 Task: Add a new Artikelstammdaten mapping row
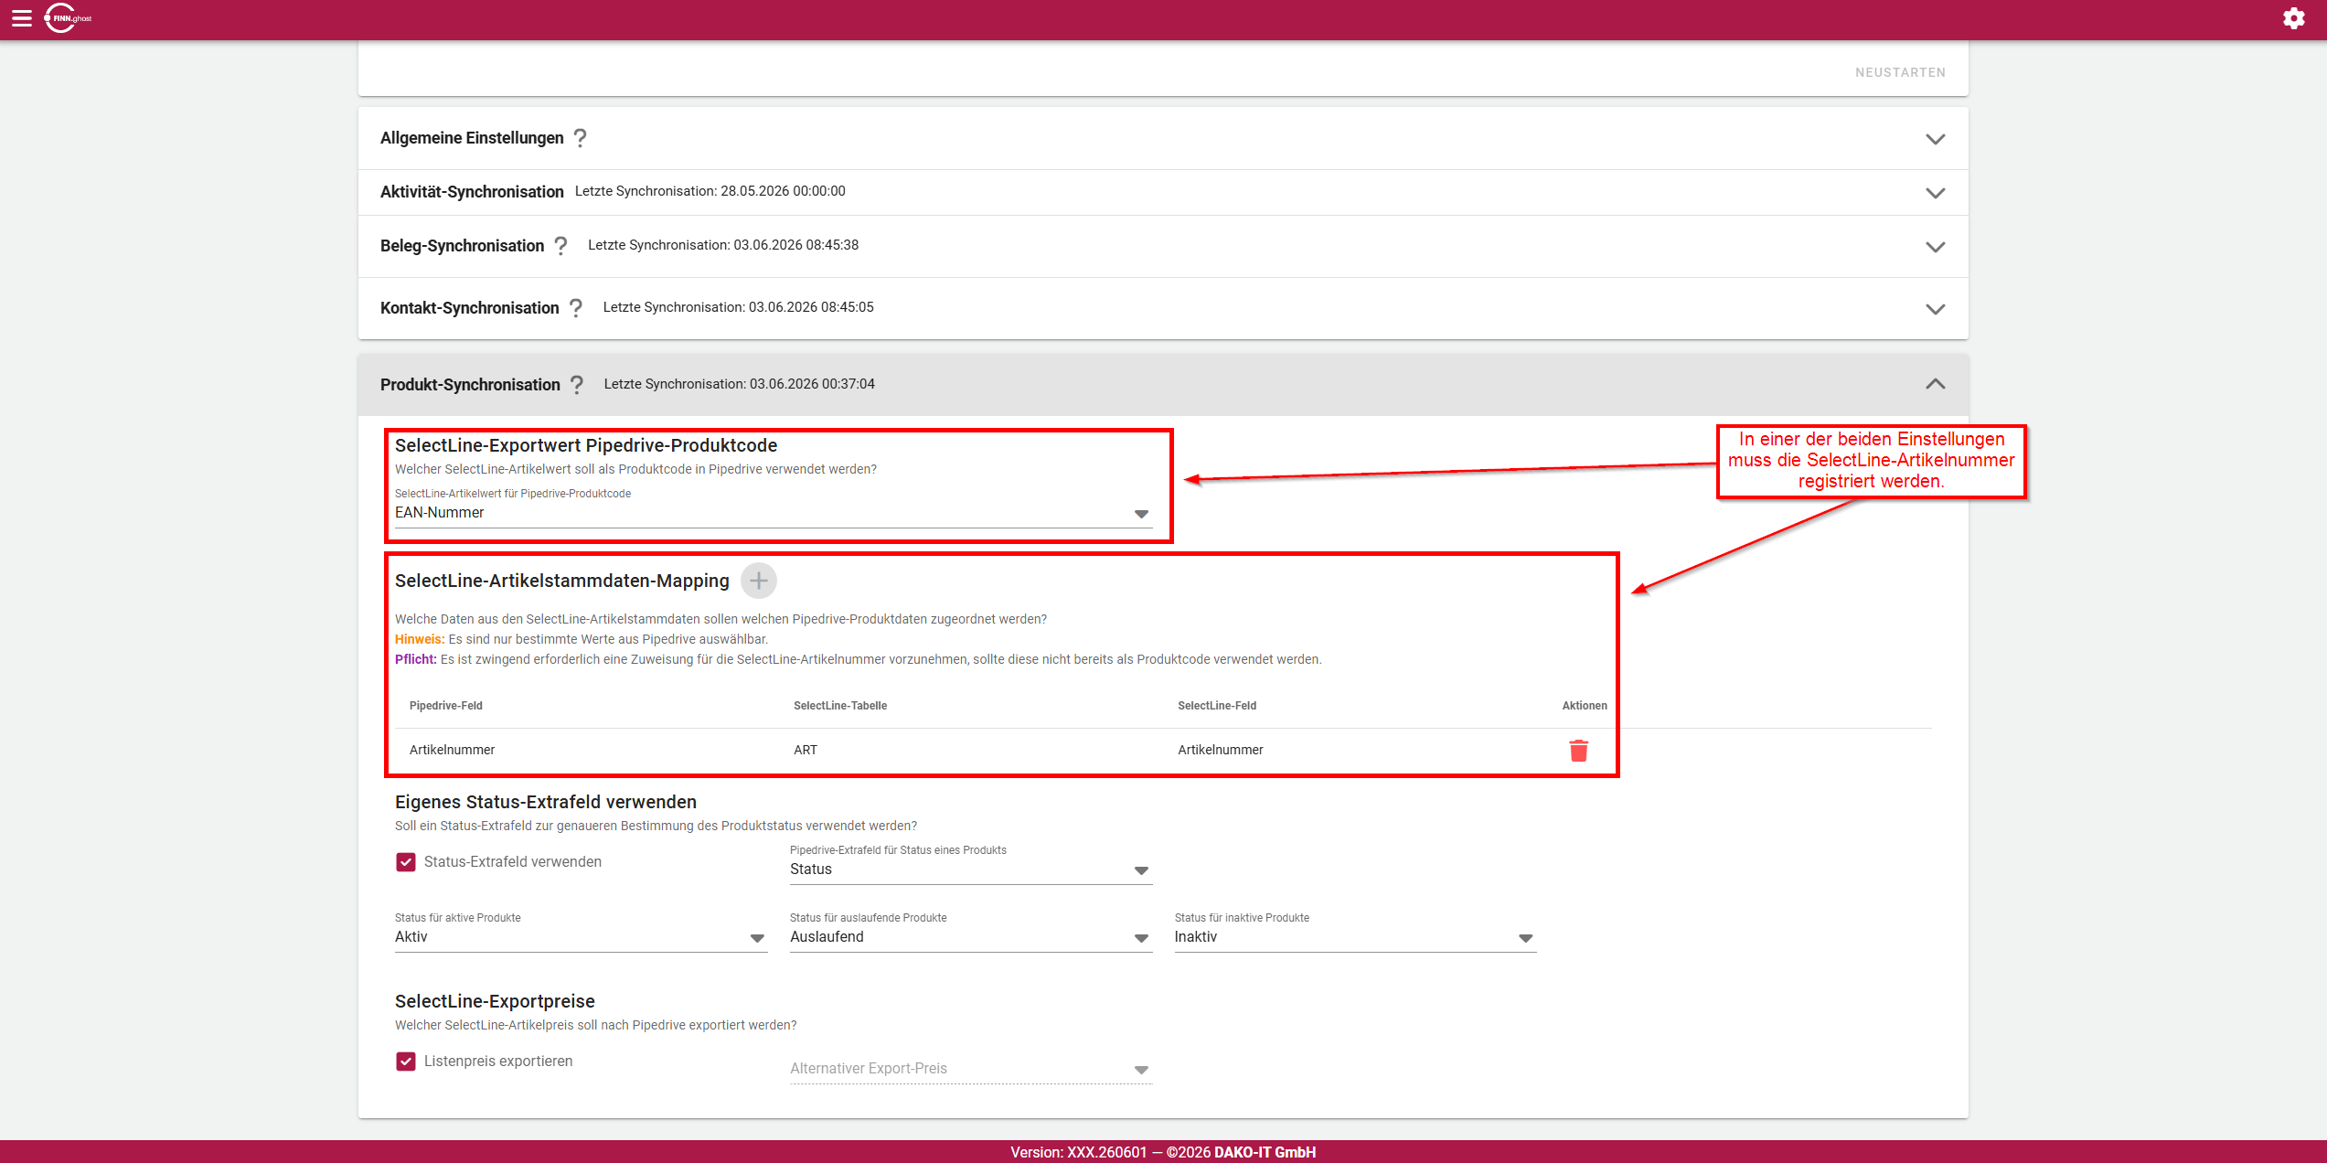[758, 581]
